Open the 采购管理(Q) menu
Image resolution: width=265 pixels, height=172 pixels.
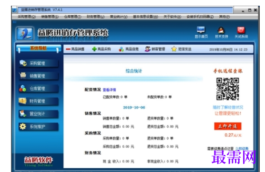pos(27,17)
